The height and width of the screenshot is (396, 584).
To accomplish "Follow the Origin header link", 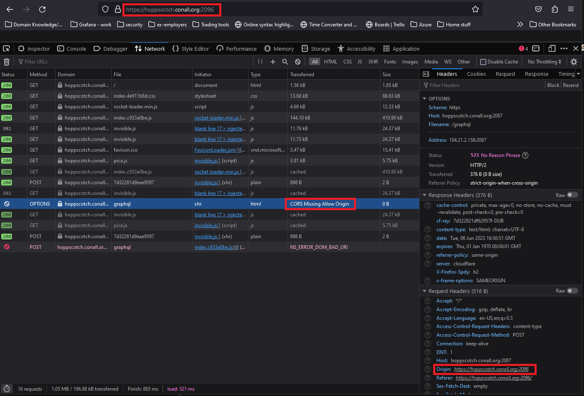I will [491, 369].
